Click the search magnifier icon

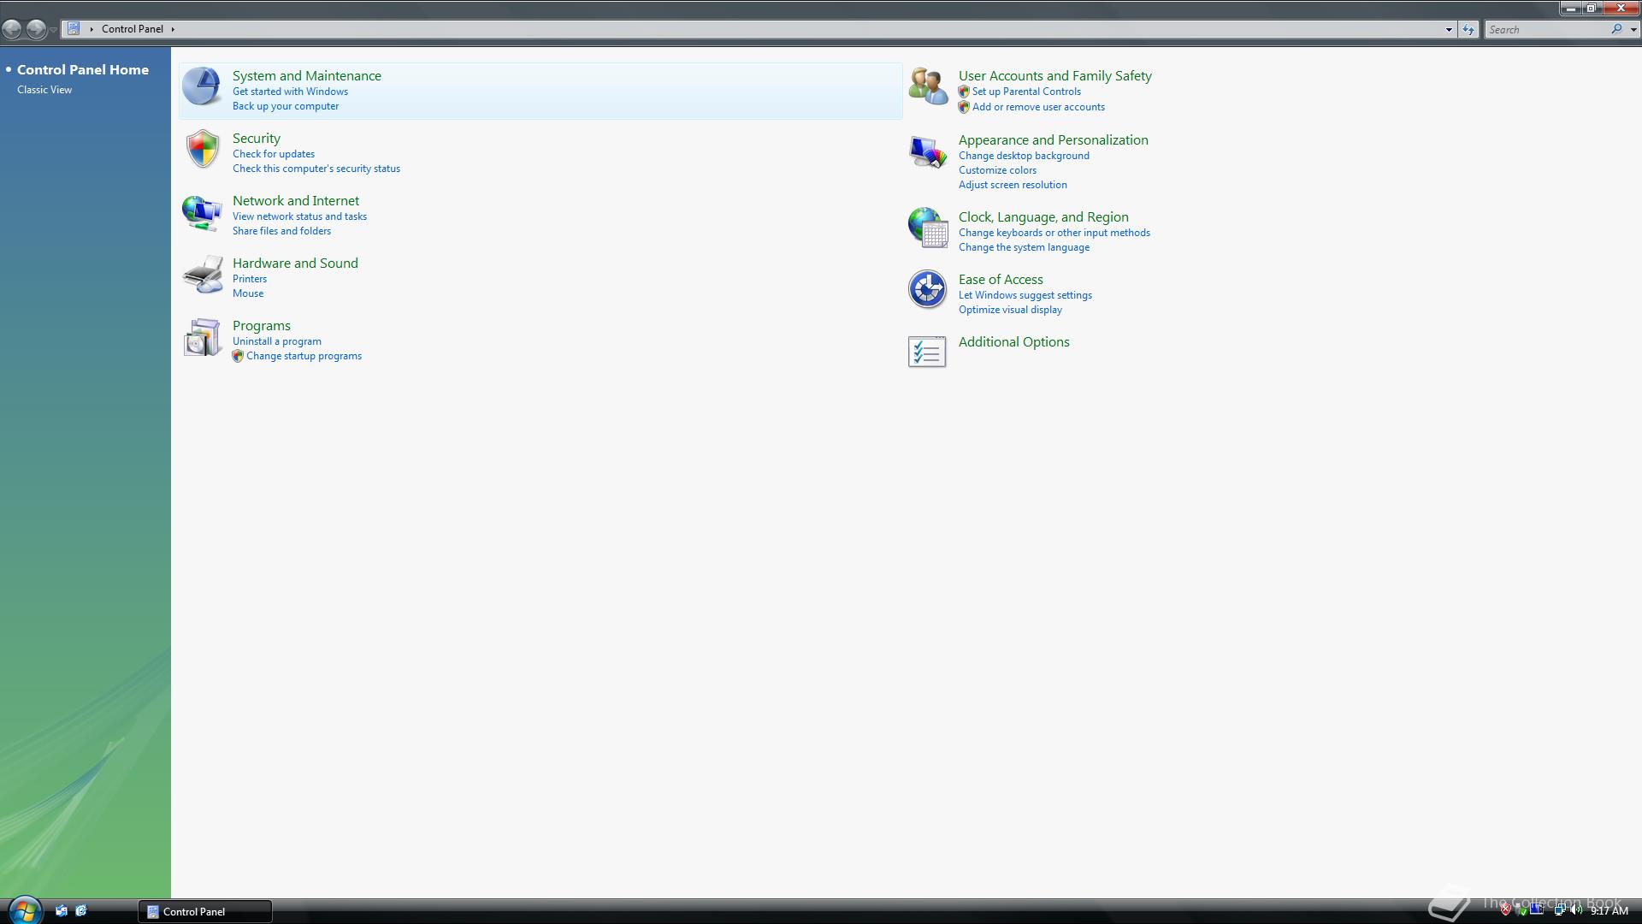(1616, 29)
